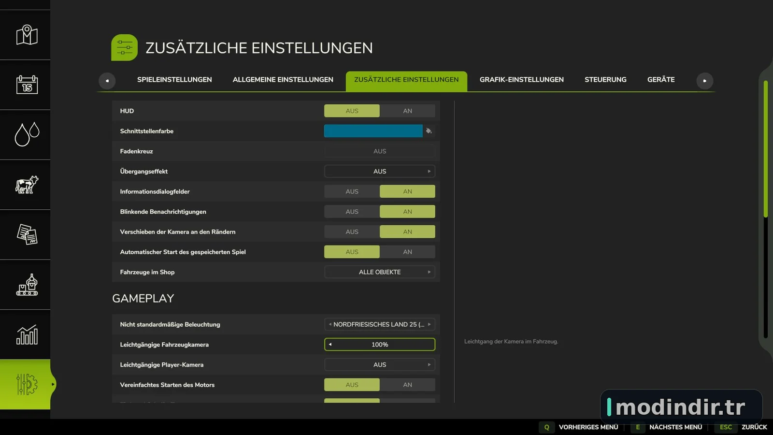The height and width of the screenshot is (435, 773).
Task: Click the Schnittstellenfarbe setting label
Action: (147, 131)
